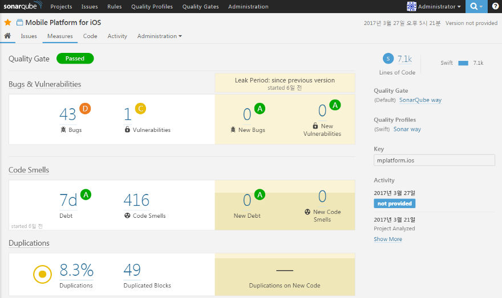Open the Sonar way Swift profile link
Viewport: 502px width, 298px height.
(x=407, y=129)
